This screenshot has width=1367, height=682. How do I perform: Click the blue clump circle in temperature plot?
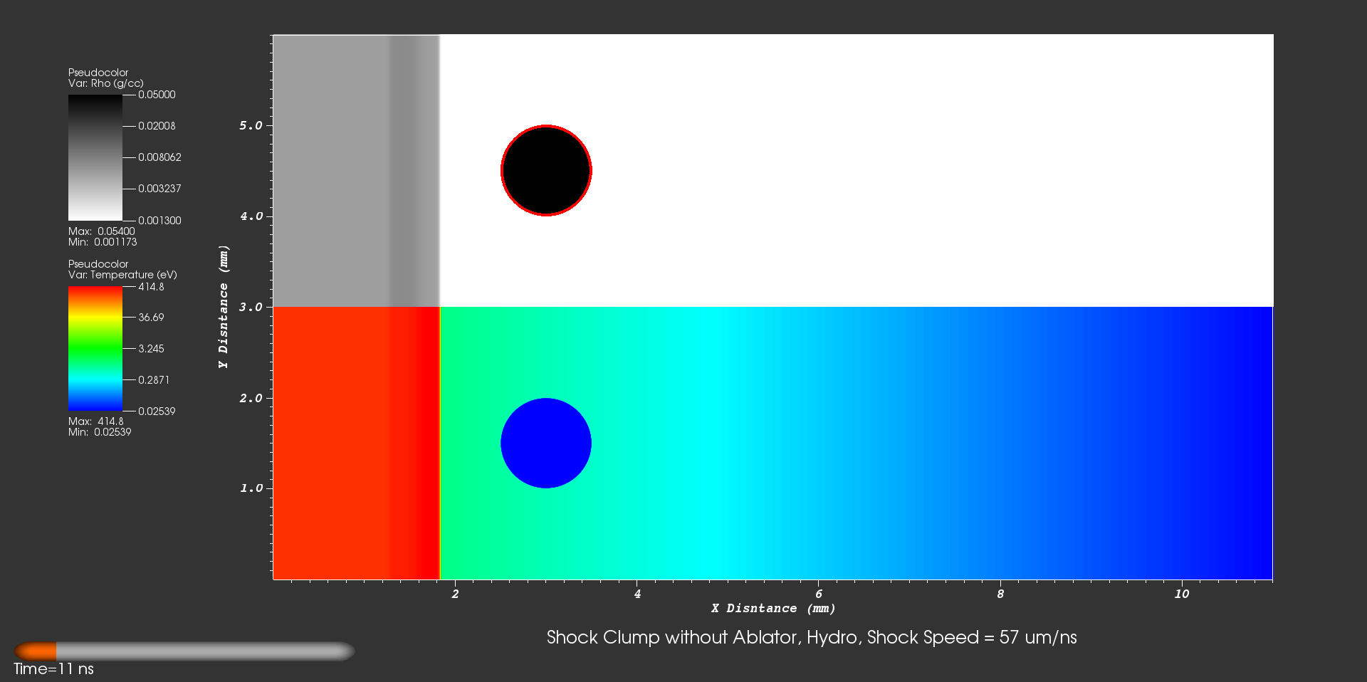(x=546, y=443)
